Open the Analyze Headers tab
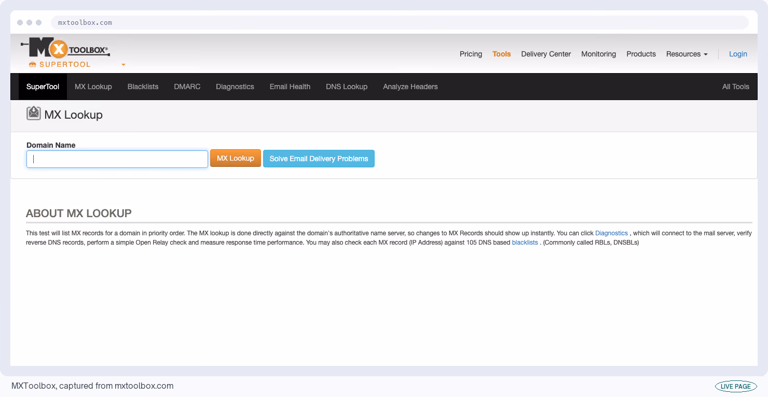This screenshot has height=397, width=768. pyautogui.click(x=410, y=87)
